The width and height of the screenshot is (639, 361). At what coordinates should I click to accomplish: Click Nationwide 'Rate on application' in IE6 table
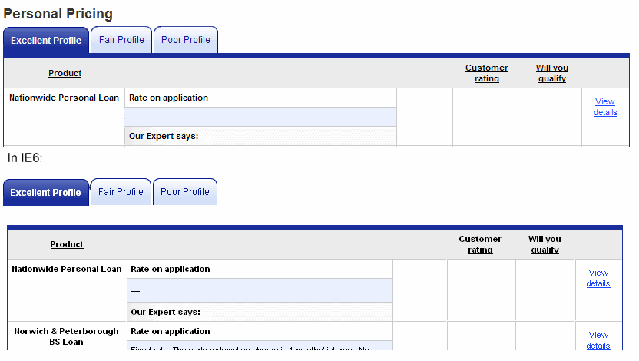pyautogui.click(x=171, y=269)
